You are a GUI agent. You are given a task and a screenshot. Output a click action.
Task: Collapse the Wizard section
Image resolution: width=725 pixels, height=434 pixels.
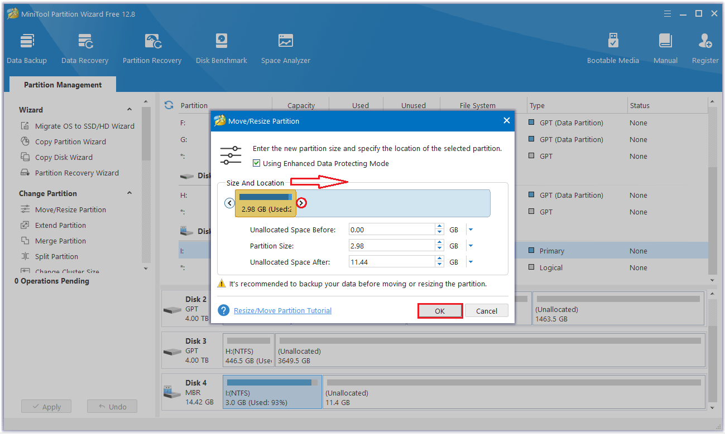(x=129, y=110)
